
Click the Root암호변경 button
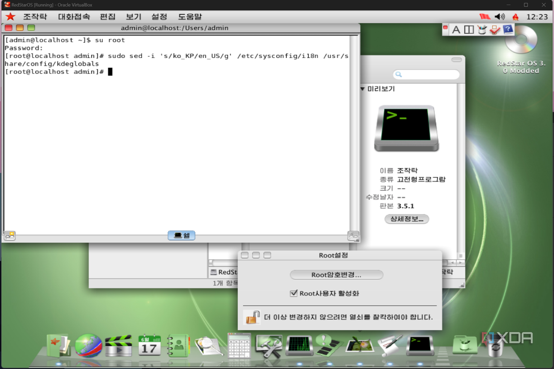point(336,275)
